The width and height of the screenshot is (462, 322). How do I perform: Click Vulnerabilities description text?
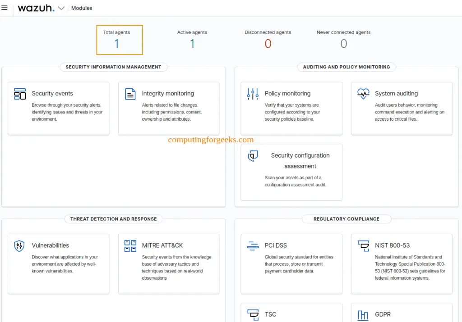point(65,264)
